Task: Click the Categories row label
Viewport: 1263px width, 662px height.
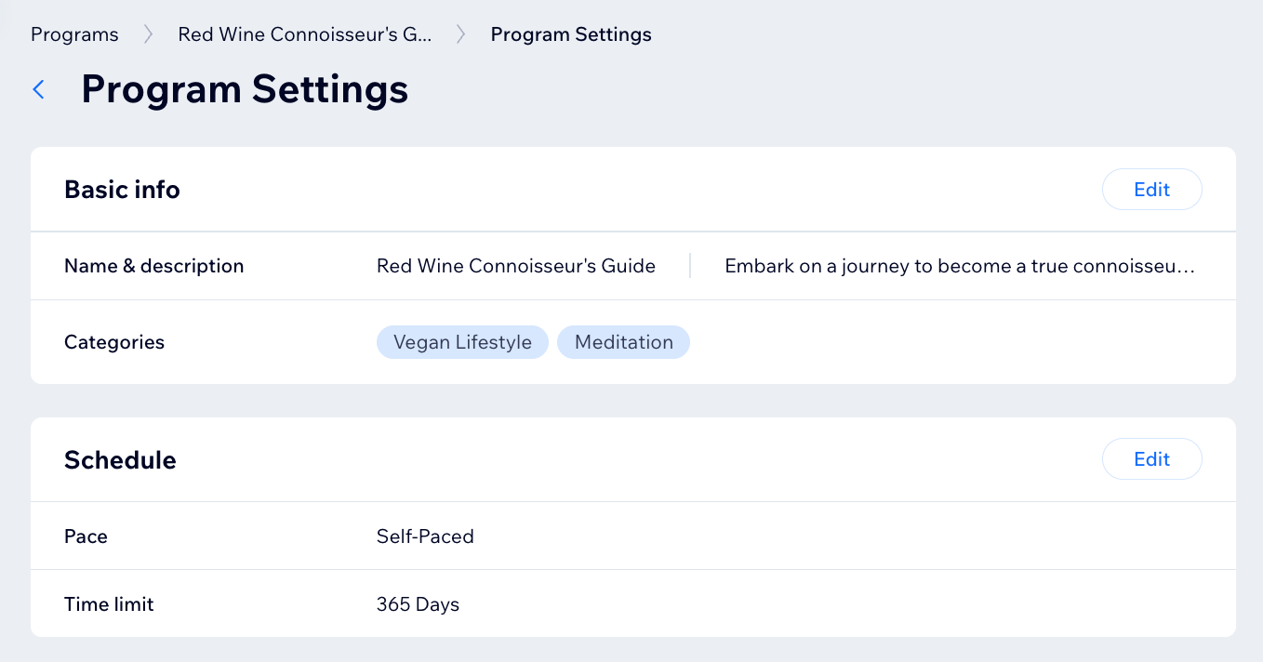Action: (x=114, y=342)
